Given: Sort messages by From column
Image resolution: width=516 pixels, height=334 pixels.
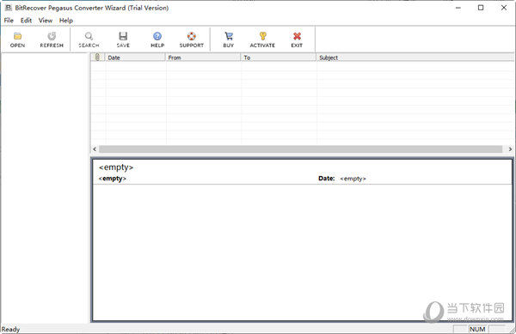Looking at the screenshot, I should [x=203, y=58].
